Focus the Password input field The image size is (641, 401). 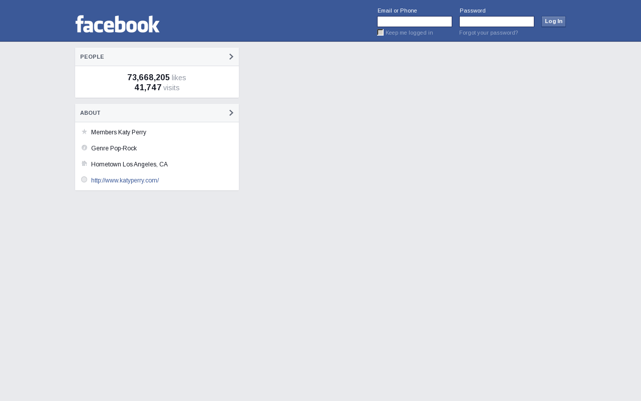tap(497, 22)
